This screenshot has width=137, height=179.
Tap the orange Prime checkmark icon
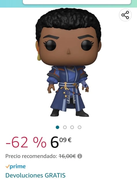[x=7, y=167]
